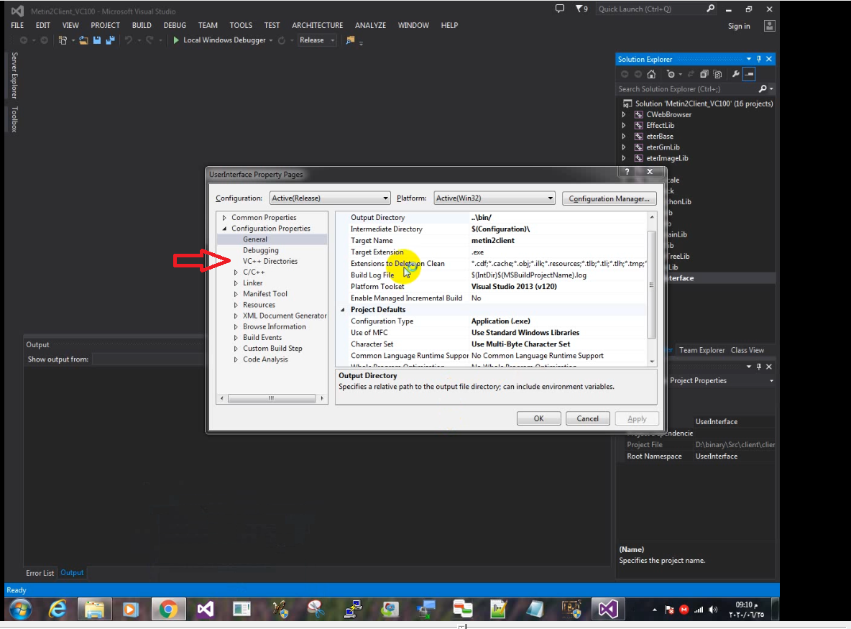Expand the Manifest Tool tree node
This screenshot has width=851, height=629.
236,294
